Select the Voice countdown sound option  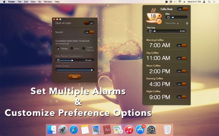tap(72, 49)
